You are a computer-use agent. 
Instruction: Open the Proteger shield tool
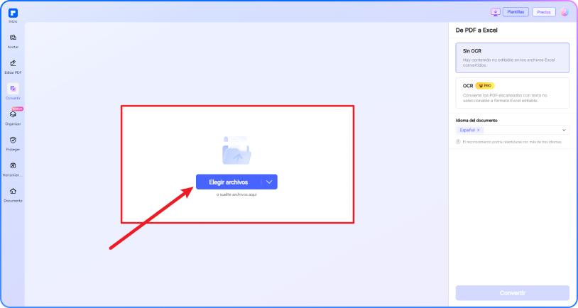click(13, 140)
